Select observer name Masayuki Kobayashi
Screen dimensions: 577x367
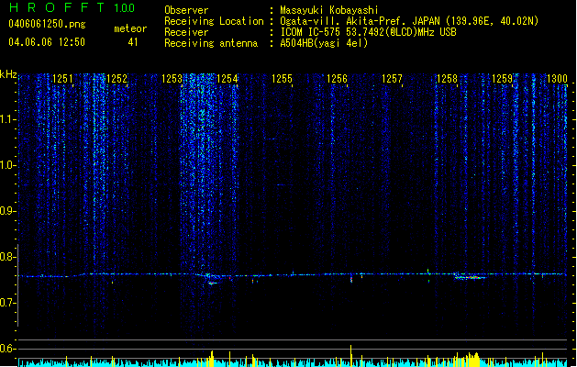(329, 10)
